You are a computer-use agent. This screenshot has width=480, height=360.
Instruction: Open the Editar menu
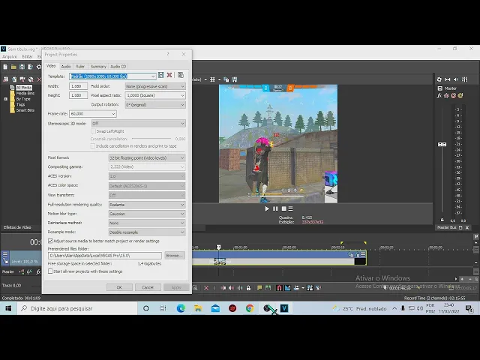point(27,57)
